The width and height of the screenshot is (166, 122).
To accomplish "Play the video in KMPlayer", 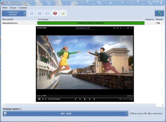I will pos(85,99).
